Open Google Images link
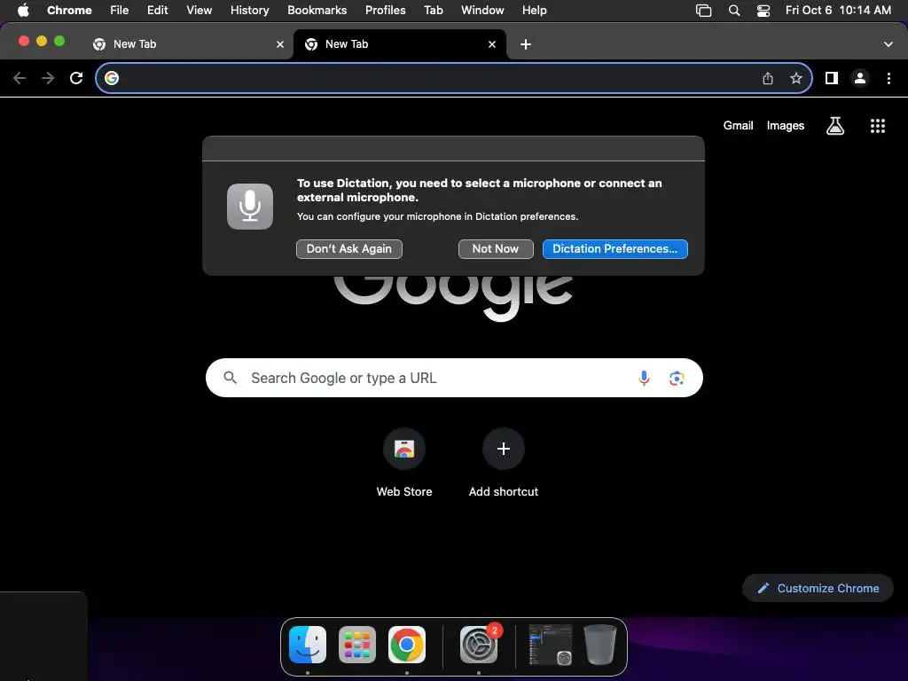This screenshot has width=908, height=681. coord(786,126)
